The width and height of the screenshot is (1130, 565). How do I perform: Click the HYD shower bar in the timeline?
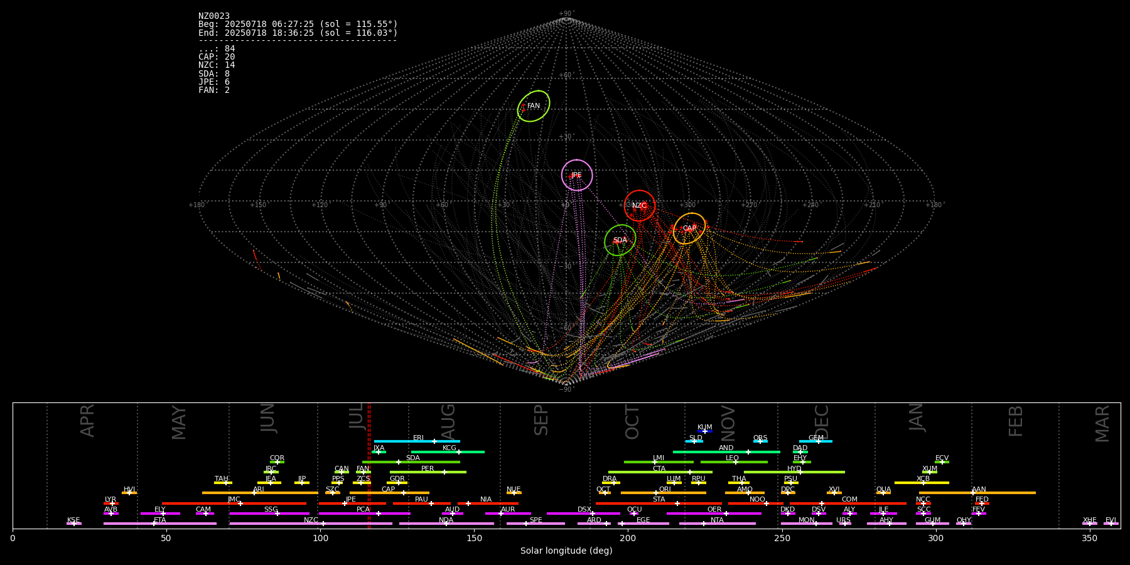[x=794, y=472]
